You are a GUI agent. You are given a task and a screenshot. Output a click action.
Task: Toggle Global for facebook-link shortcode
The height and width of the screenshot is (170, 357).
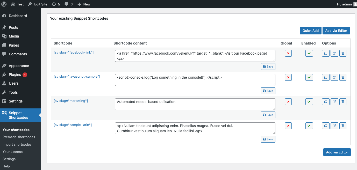tap(288, 53)
